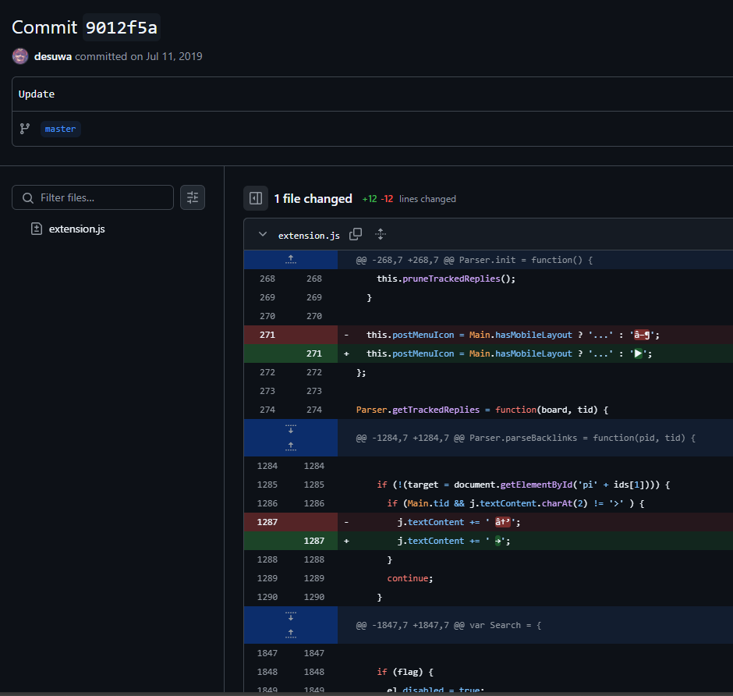Click the commit hash 9012f5a

[x=121, y=27]
